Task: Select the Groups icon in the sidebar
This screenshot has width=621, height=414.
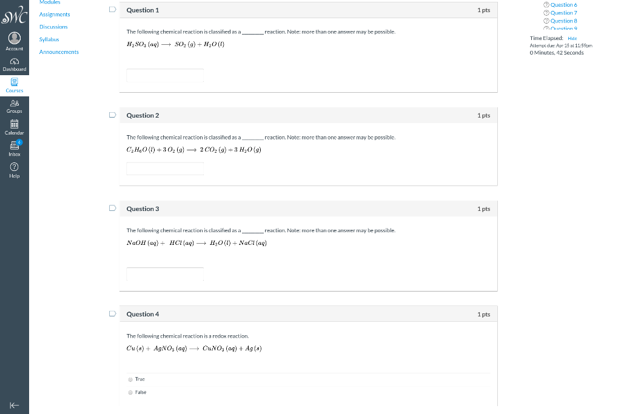Action: click(x=14, y=105)
